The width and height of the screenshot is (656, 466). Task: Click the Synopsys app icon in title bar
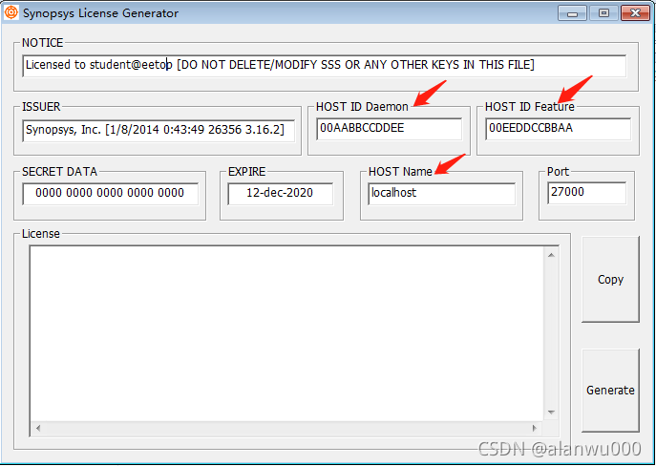click(11, 12)
